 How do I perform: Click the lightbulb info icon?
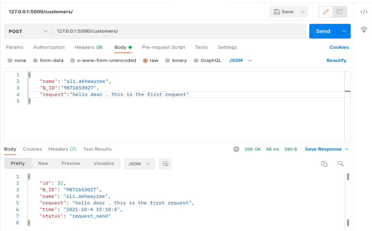pos(364,30)
